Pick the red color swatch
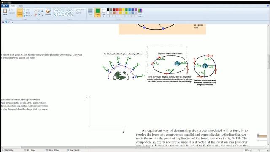The width and height of the screenshot is (270, 152). pyautogui.click(x=117, y=9)
